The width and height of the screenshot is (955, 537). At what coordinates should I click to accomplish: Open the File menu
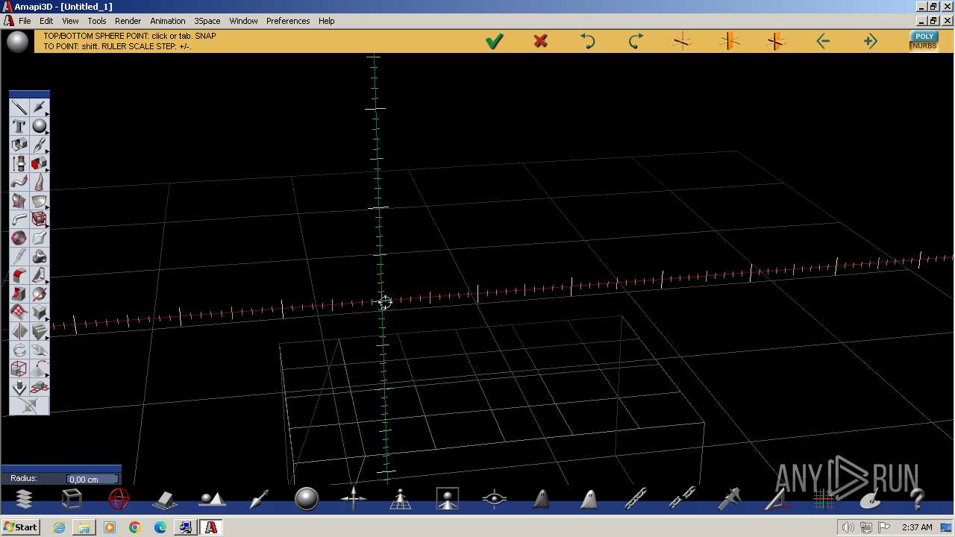pyautogui.click(x=25, y=21)
